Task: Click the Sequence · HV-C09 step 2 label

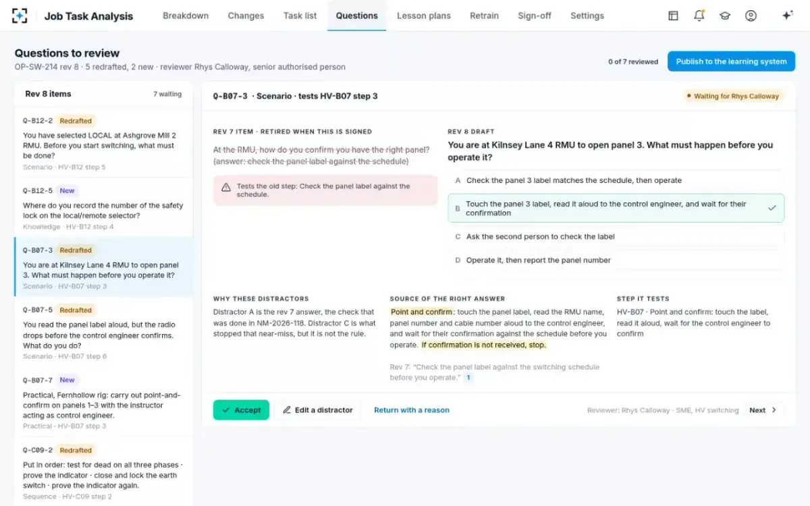Action: 66,496
